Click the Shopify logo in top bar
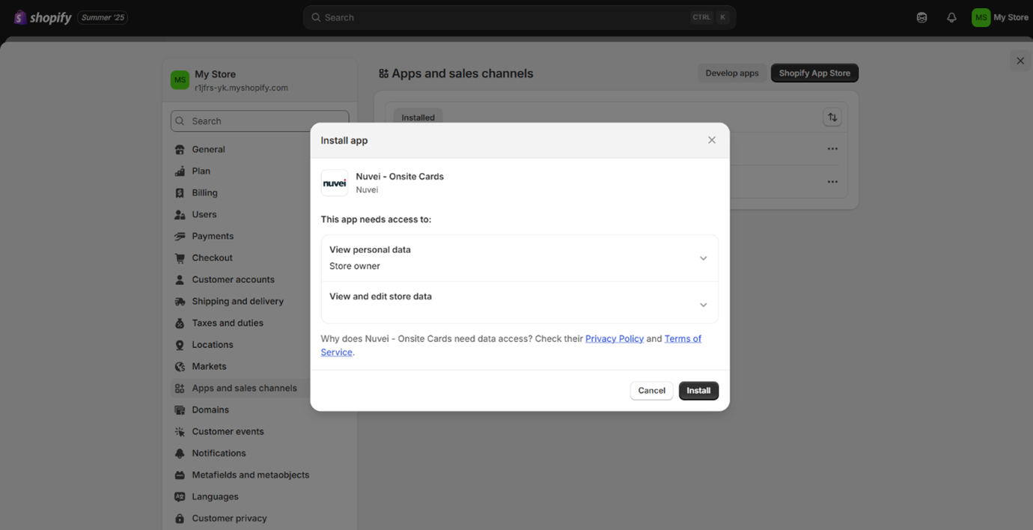 43,17
